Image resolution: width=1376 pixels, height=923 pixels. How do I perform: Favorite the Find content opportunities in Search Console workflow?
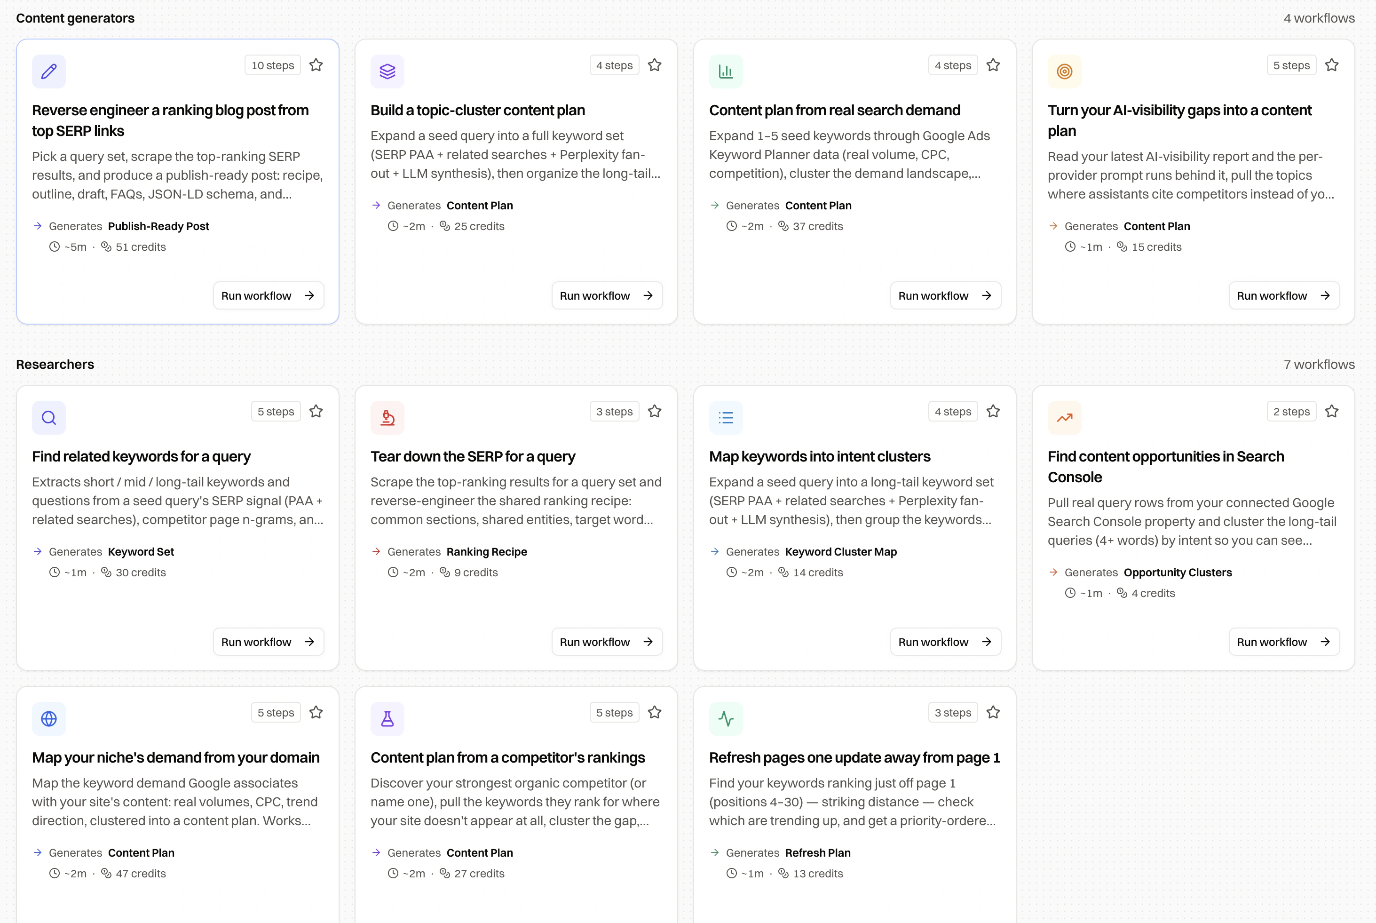point(1332,411)
